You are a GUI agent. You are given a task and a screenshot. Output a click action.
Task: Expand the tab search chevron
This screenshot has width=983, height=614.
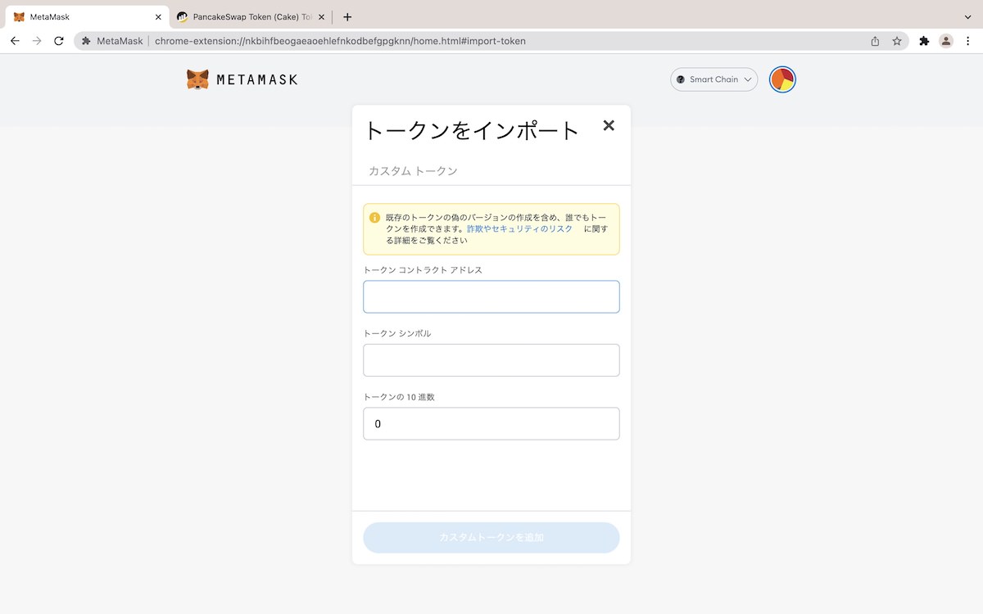[968, 16]
